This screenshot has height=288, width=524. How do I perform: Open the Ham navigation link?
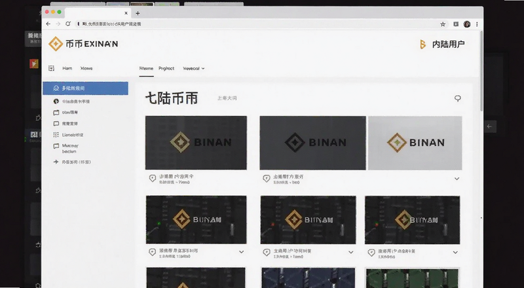pyautogui.click(x=67, y=68)
